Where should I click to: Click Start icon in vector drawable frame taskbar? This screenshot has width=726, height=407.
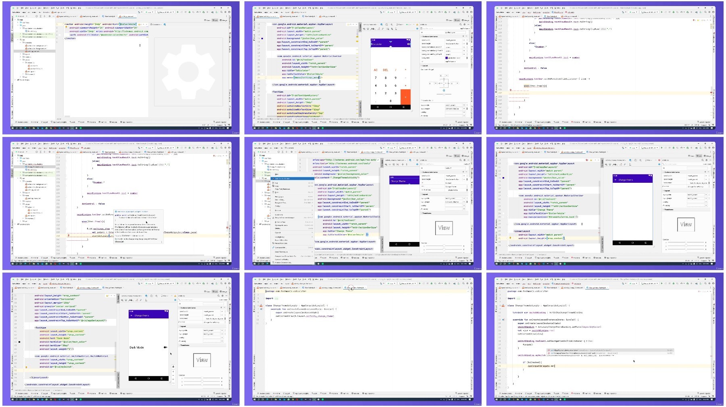(13, 128)
